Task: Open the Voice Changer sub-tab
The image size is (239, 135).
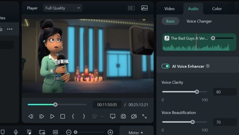Action: pyautogui.click(x=199, y=21)
